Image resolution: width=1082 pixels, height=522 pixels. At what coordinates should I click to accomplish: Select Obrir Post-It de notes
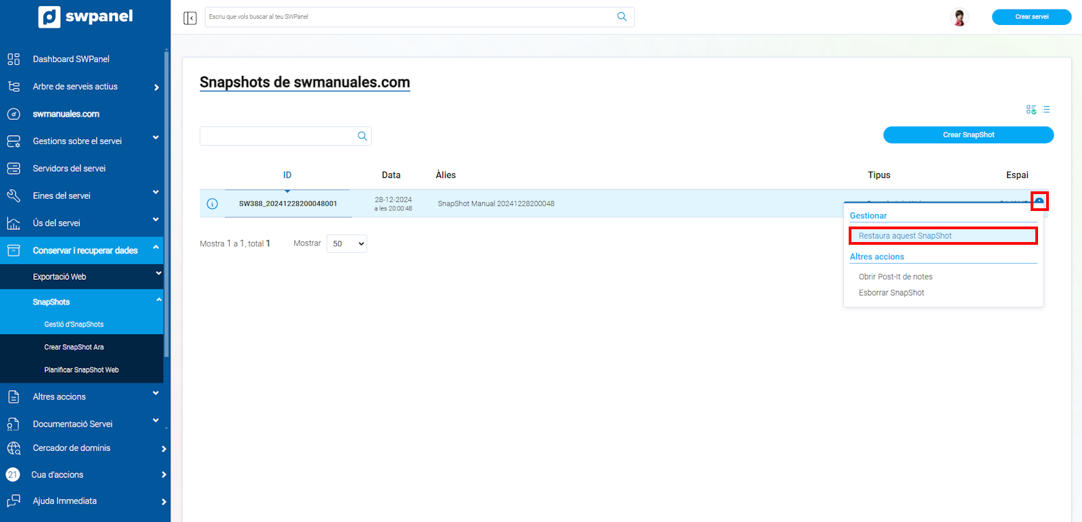click(895, 277)
